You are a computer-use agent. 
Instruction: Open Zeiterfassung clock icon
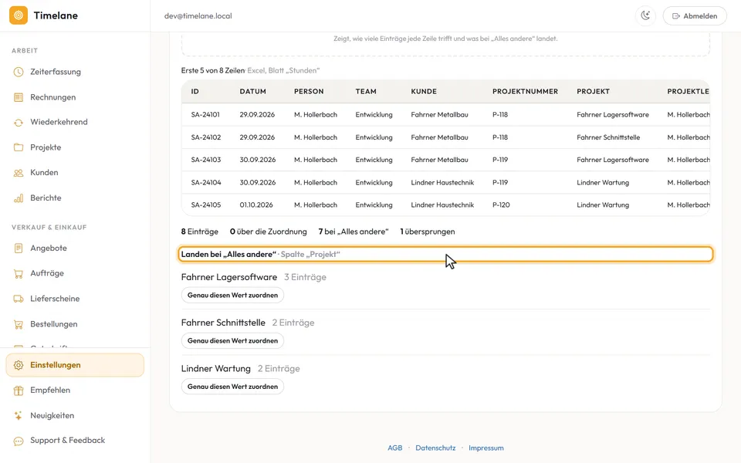click(x=19, y=72)
